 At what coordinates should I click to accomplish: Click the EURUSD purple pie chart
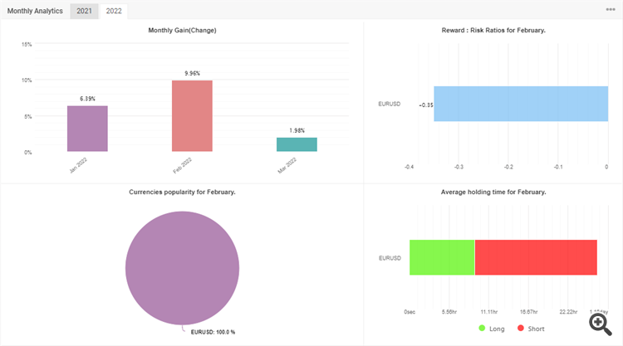click(183, 268)
